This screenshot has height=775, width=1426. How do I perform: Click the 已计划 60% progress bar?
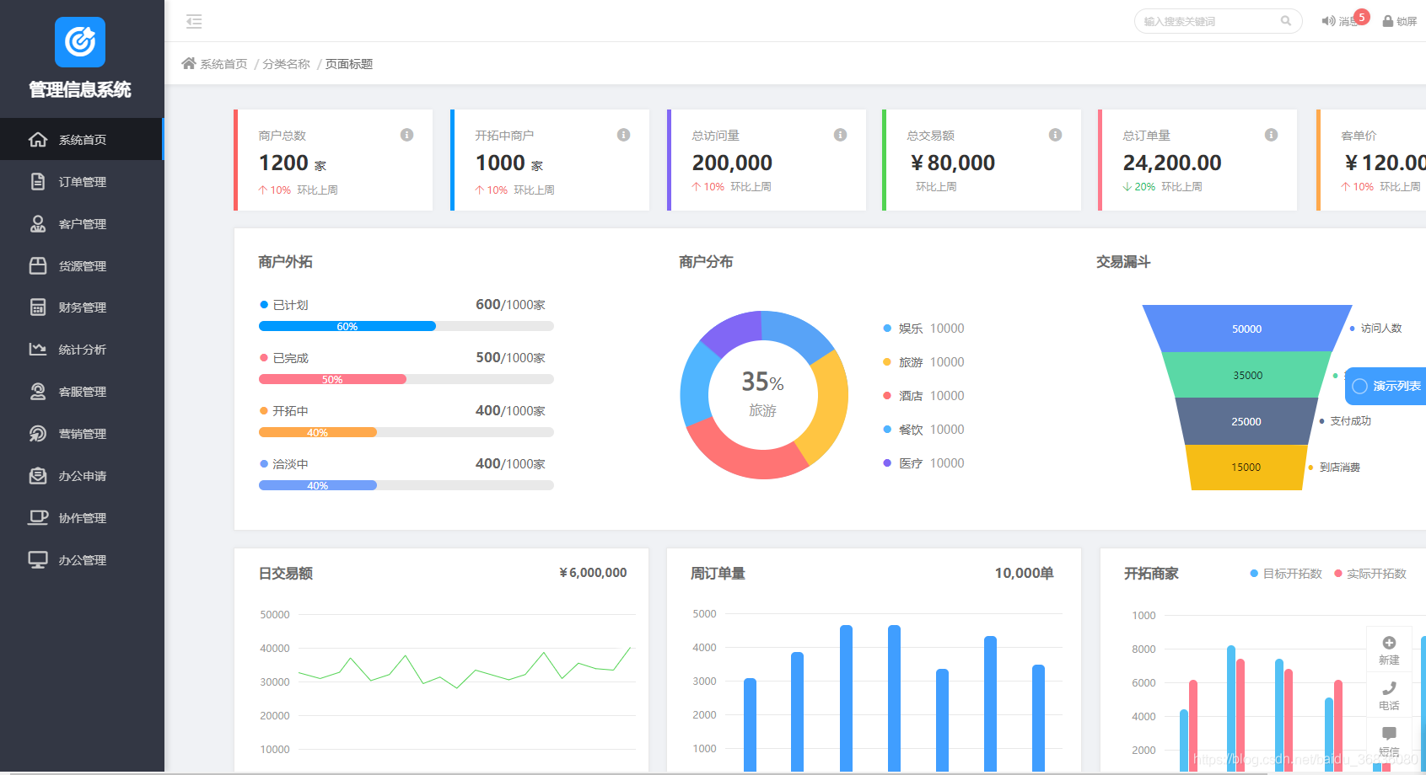tap(406, 326)
